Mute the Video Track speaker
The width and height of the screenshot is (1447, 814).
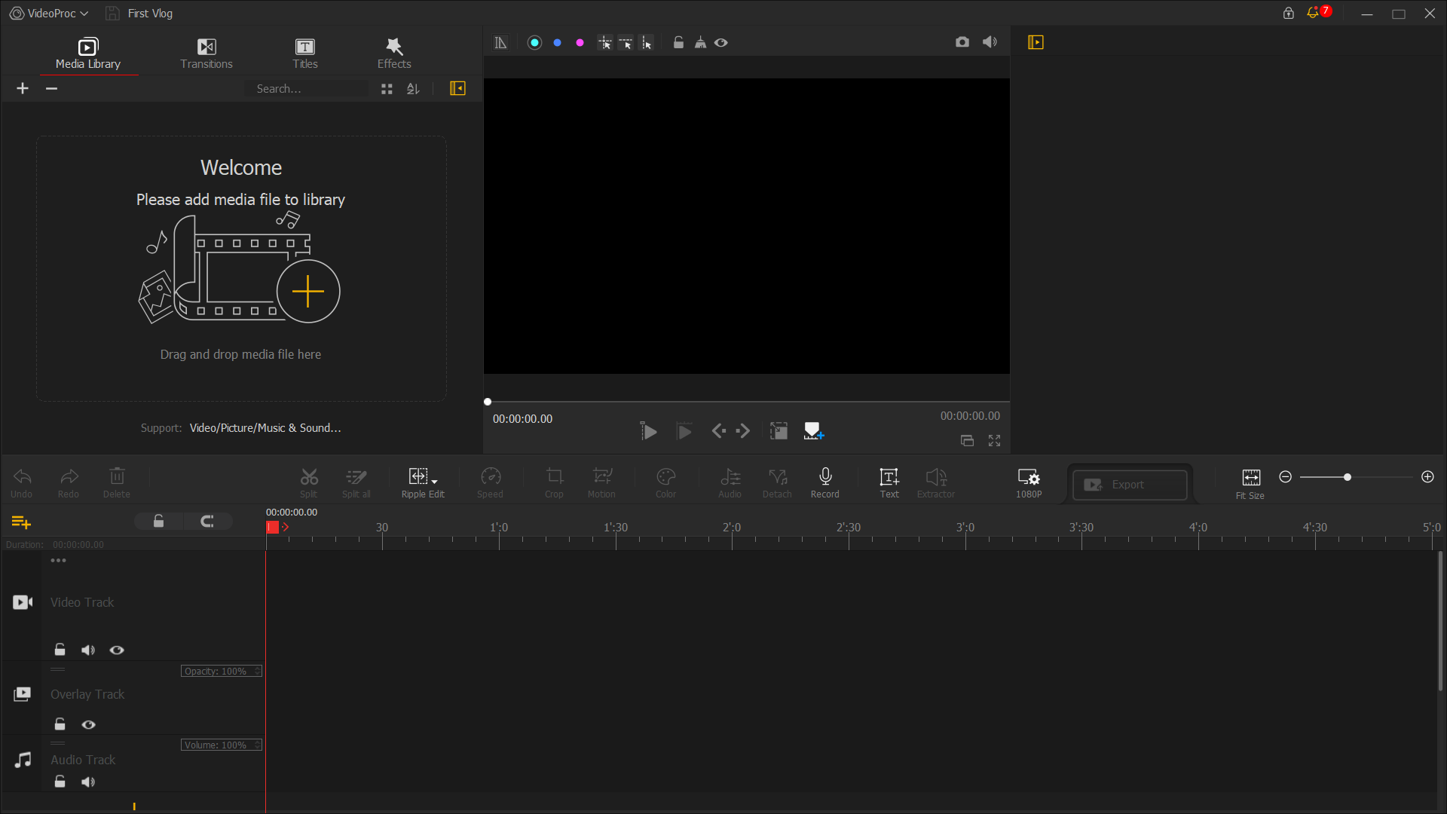(x=88, y=650)
